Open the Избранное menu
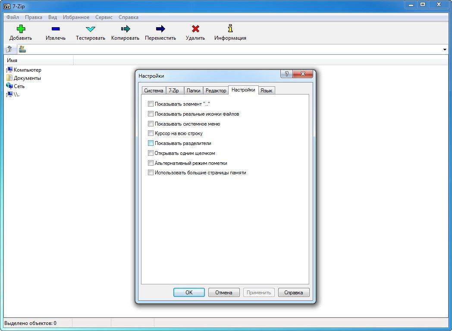 [x=76, y=17]
